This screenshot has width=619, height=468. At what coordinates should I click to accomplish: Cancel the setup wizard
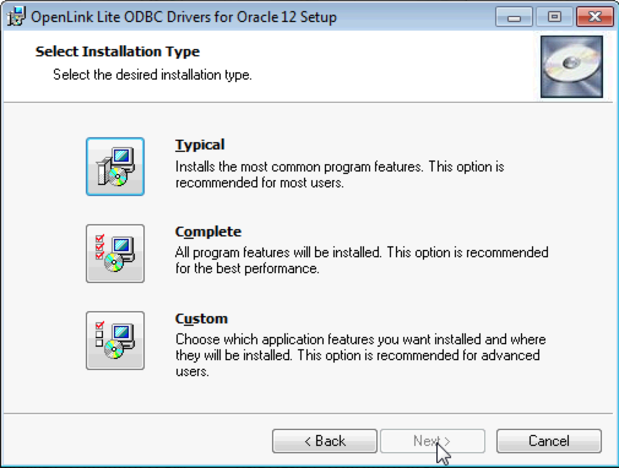pos(549,441)
